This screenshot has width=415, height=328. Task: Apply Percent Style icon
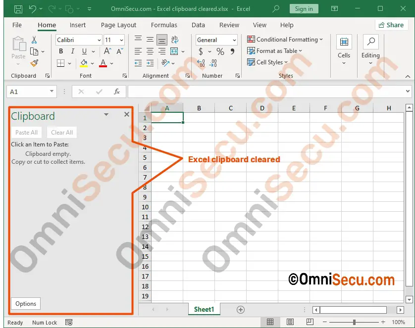pos(220,51)
